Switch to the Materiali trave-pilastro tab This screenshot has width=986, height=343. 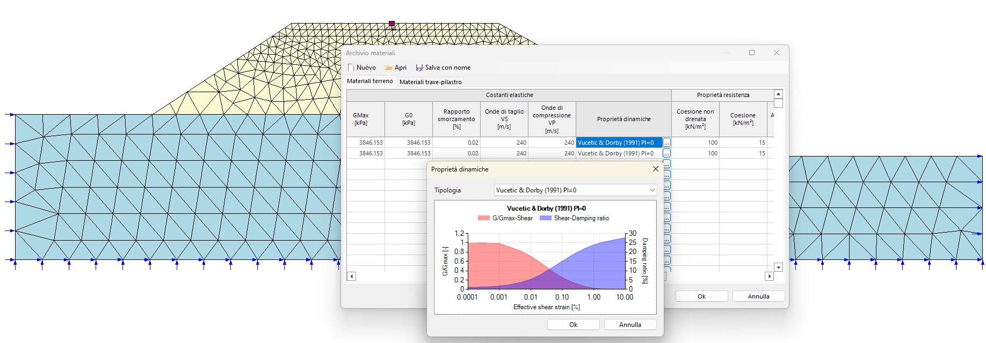coord(430,82)
